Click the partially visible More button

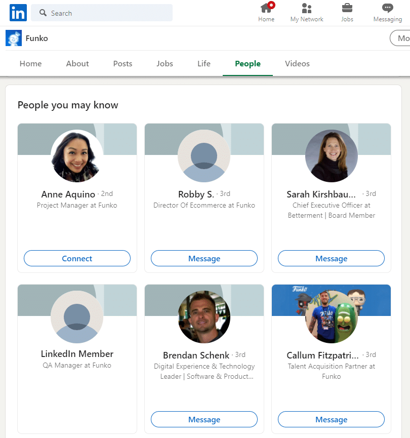pyautogui.click(x=400, y=38)
